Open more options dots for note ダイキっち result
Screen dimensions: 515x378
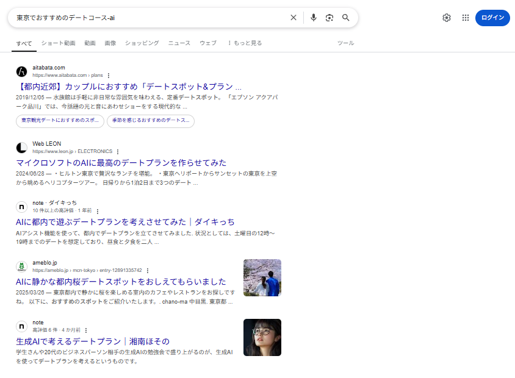click(98, 211)
